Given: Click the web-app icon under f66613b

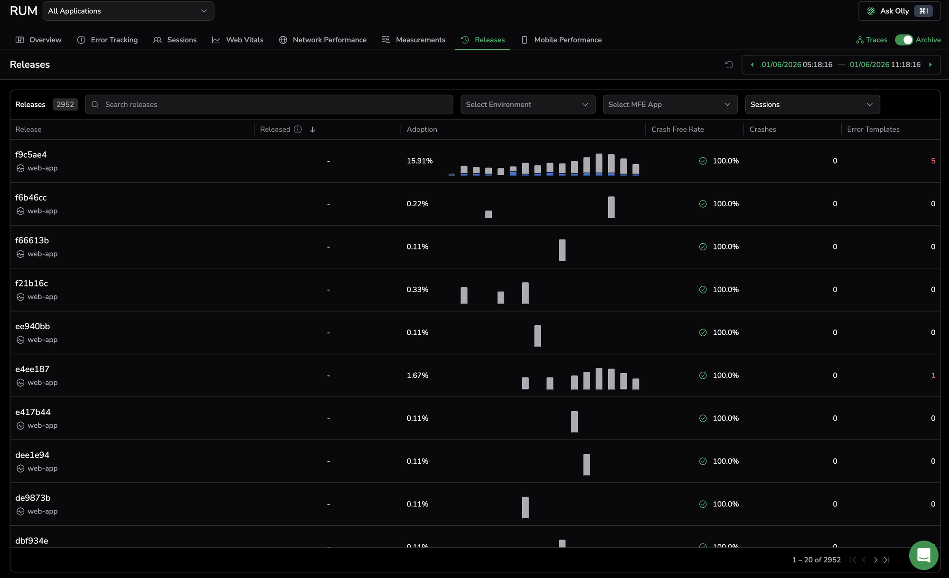Looking at the screenshot, I should tap(20, 254).
